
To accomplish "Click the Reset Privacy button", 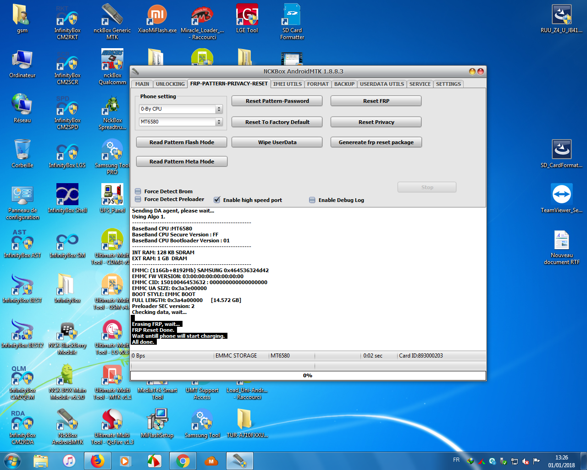I will [376, 122].
